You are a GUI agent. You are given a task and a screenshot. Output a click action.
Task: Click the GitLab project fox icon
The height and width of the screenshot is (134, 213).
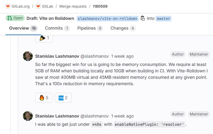pos(38,6)
